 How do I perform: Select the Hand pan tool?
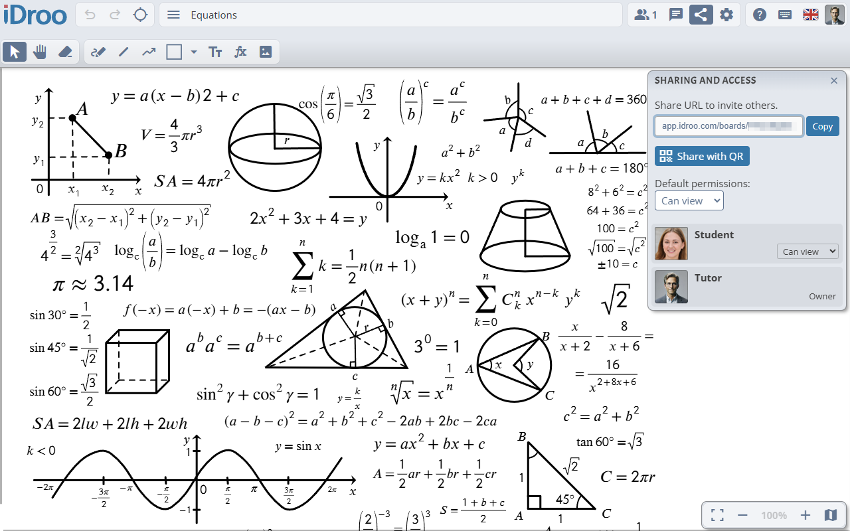click(41, 51)
